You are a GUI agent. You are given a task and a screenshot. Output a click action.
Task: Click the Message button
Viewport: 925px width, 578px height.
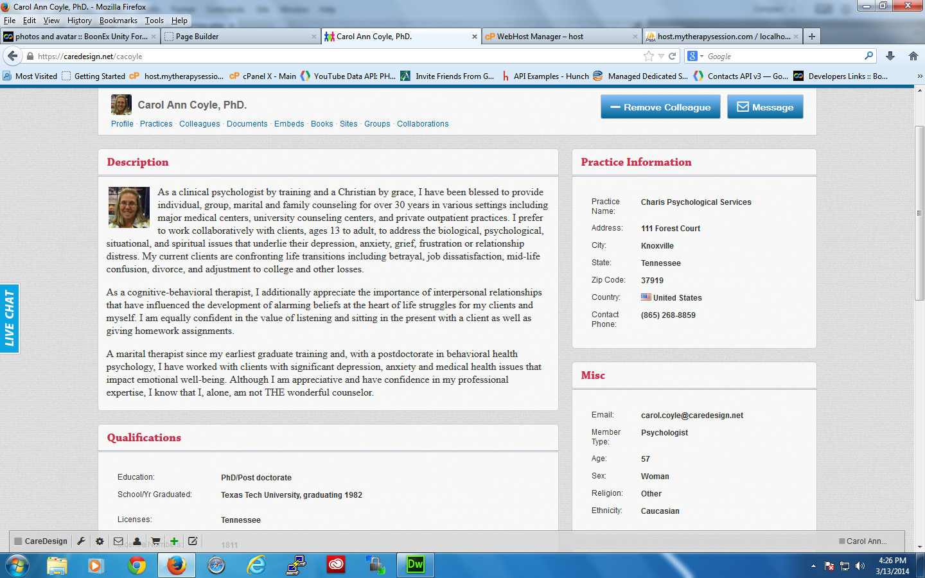[765, 107]
